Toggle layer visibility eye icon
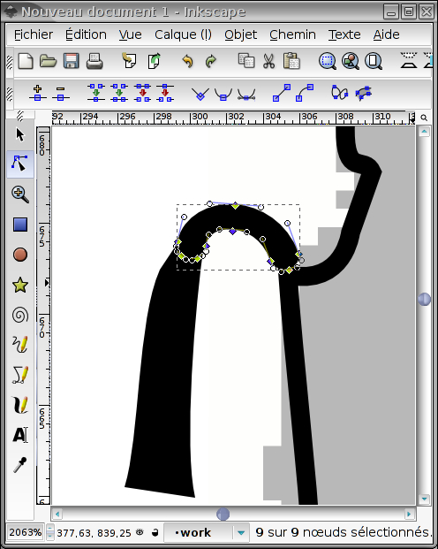438x549 pixels. point(140,532)
